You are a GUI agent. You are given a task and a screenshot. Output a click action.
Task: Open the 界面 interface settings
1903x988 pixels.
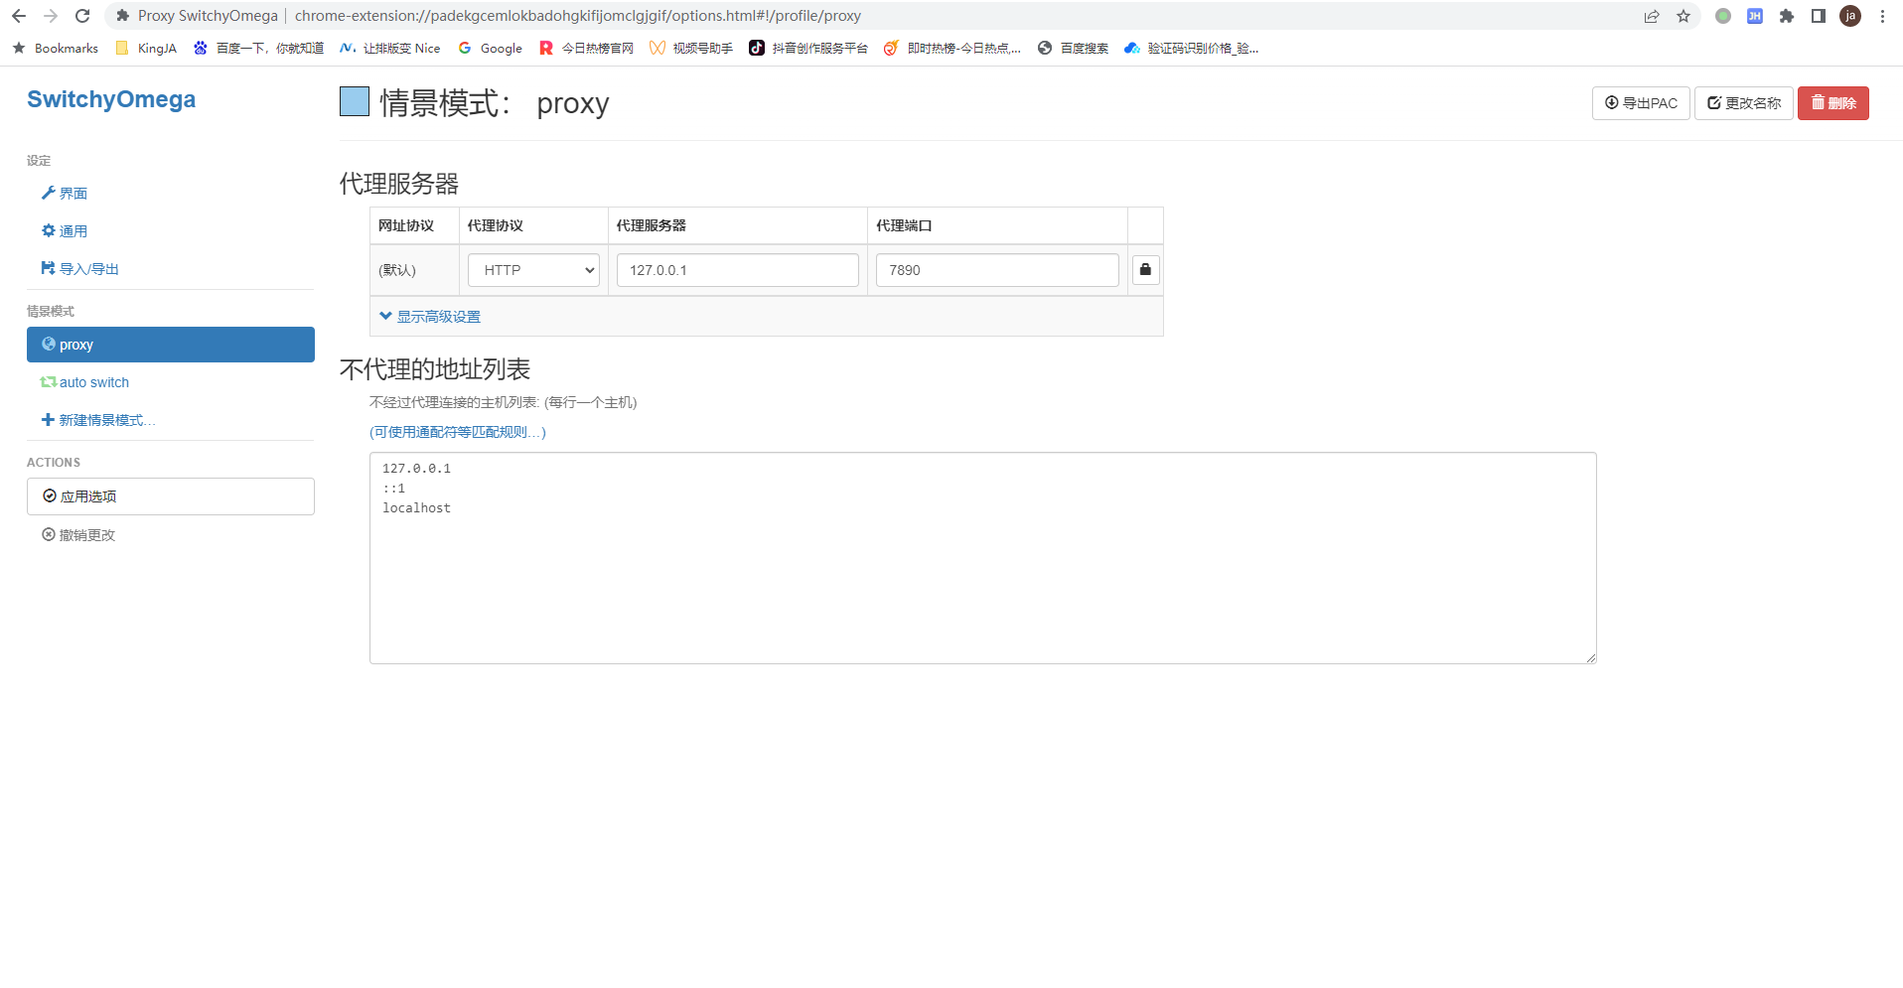click(65, 194)
